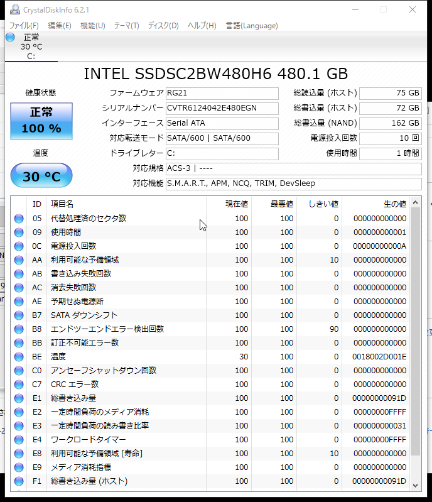Click the blue status icon for attribute 09
432x502 pixels.
(19, 232)
